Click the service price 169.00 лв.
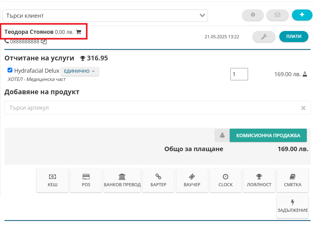This screenshot has width=315, height=227. coord(287,74)
